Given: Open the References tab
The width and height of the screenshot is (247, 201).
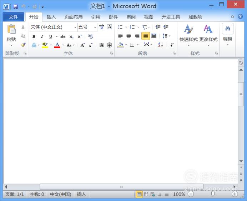Looking at the screenshot, I should (96, 17).
